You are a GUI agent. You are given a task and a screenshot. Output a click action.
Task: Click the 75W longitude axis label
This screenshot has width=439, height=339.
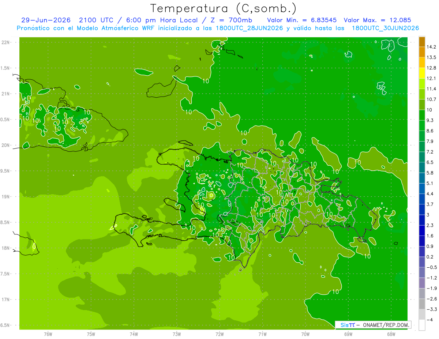[x=91, y=334]
